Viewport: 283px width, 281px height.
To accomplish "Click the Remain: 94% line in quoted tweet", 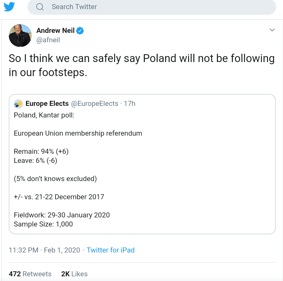I will coord(41,152).
